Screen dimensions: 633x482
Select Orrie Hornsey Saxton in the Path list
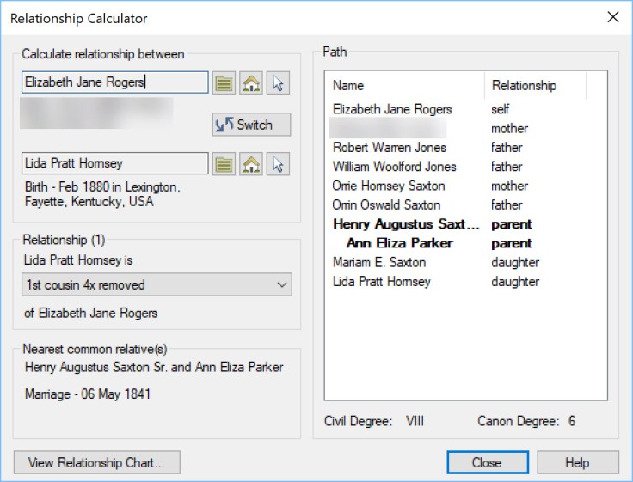point(466,186)
